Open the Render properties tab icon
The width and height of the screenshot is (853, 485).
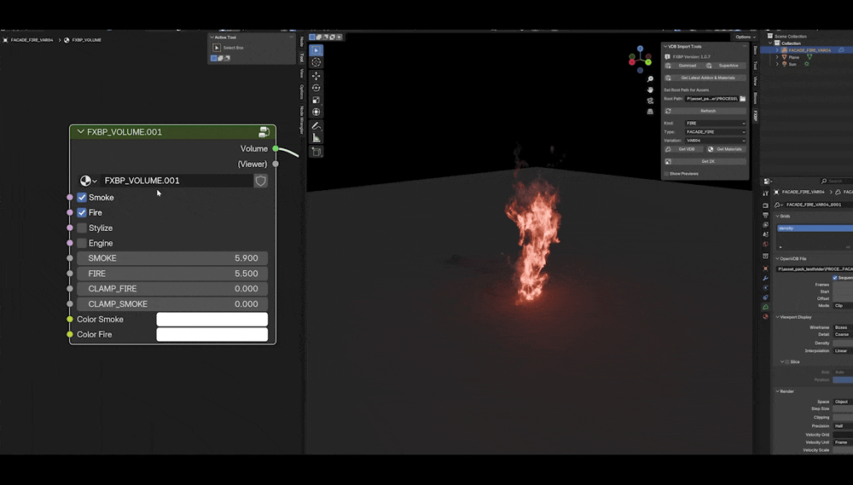tap(765, 205)
